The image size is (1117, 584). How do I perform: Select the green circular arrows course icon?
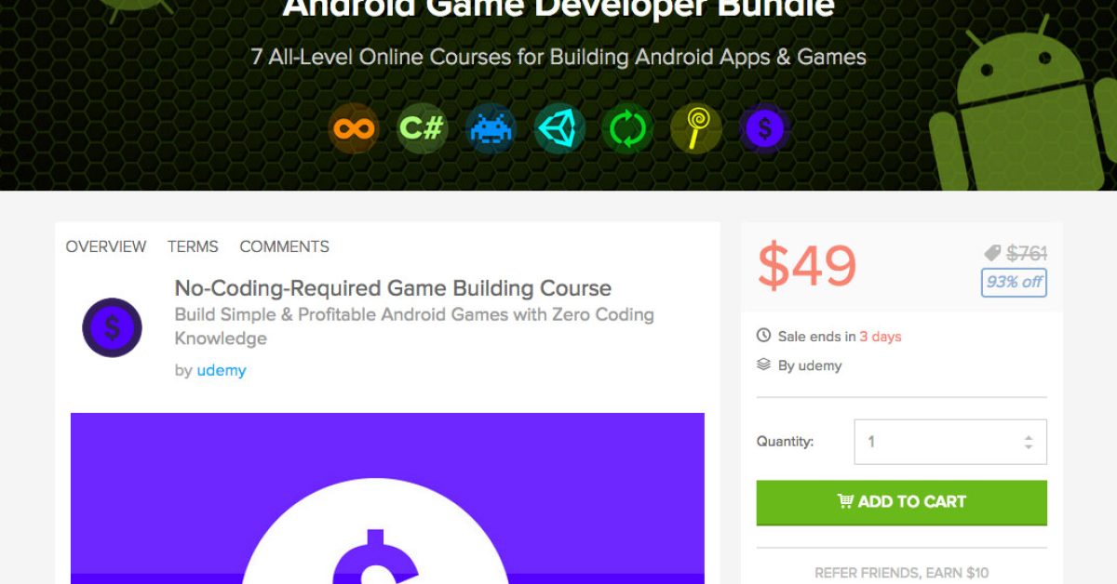tap(627, 128)
